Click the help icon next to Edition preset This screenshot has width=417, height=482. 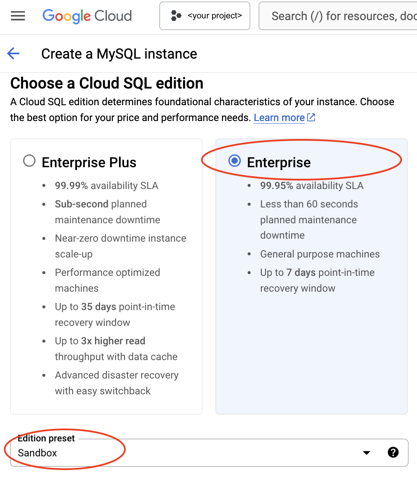[x=393, y=452]
